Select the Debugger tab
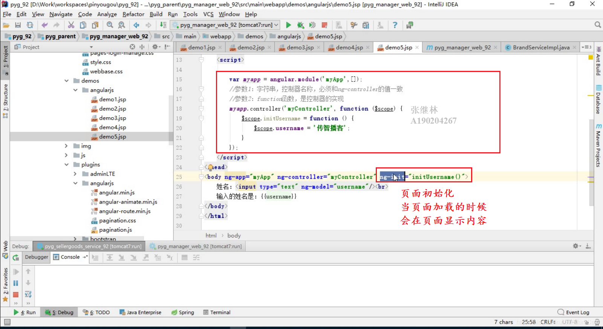The width and height of the screenshot is (603, 329). 37,257
